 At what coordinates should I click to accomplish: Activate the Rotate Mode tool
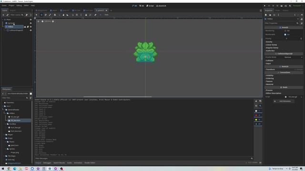tap(46, 15)
